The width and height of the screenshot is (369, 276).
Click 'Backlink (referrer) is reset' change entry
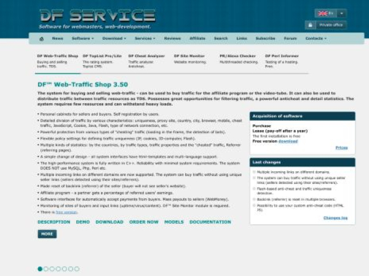(x=296, y=199)
